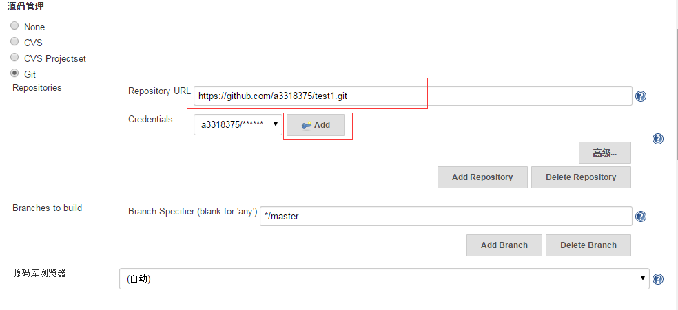Open help for 源码库浏览器 dropdown

(x=658, y=279)
